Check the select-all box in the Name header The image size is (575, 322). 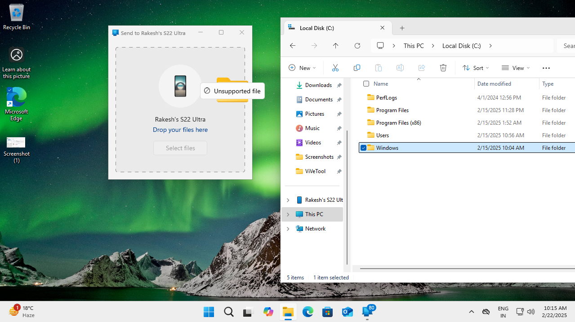click(366, 83)
